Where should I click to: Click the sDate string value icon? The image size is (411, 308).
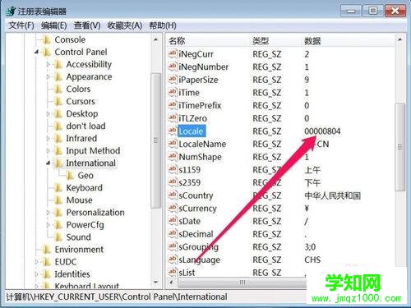coord(172,221)
